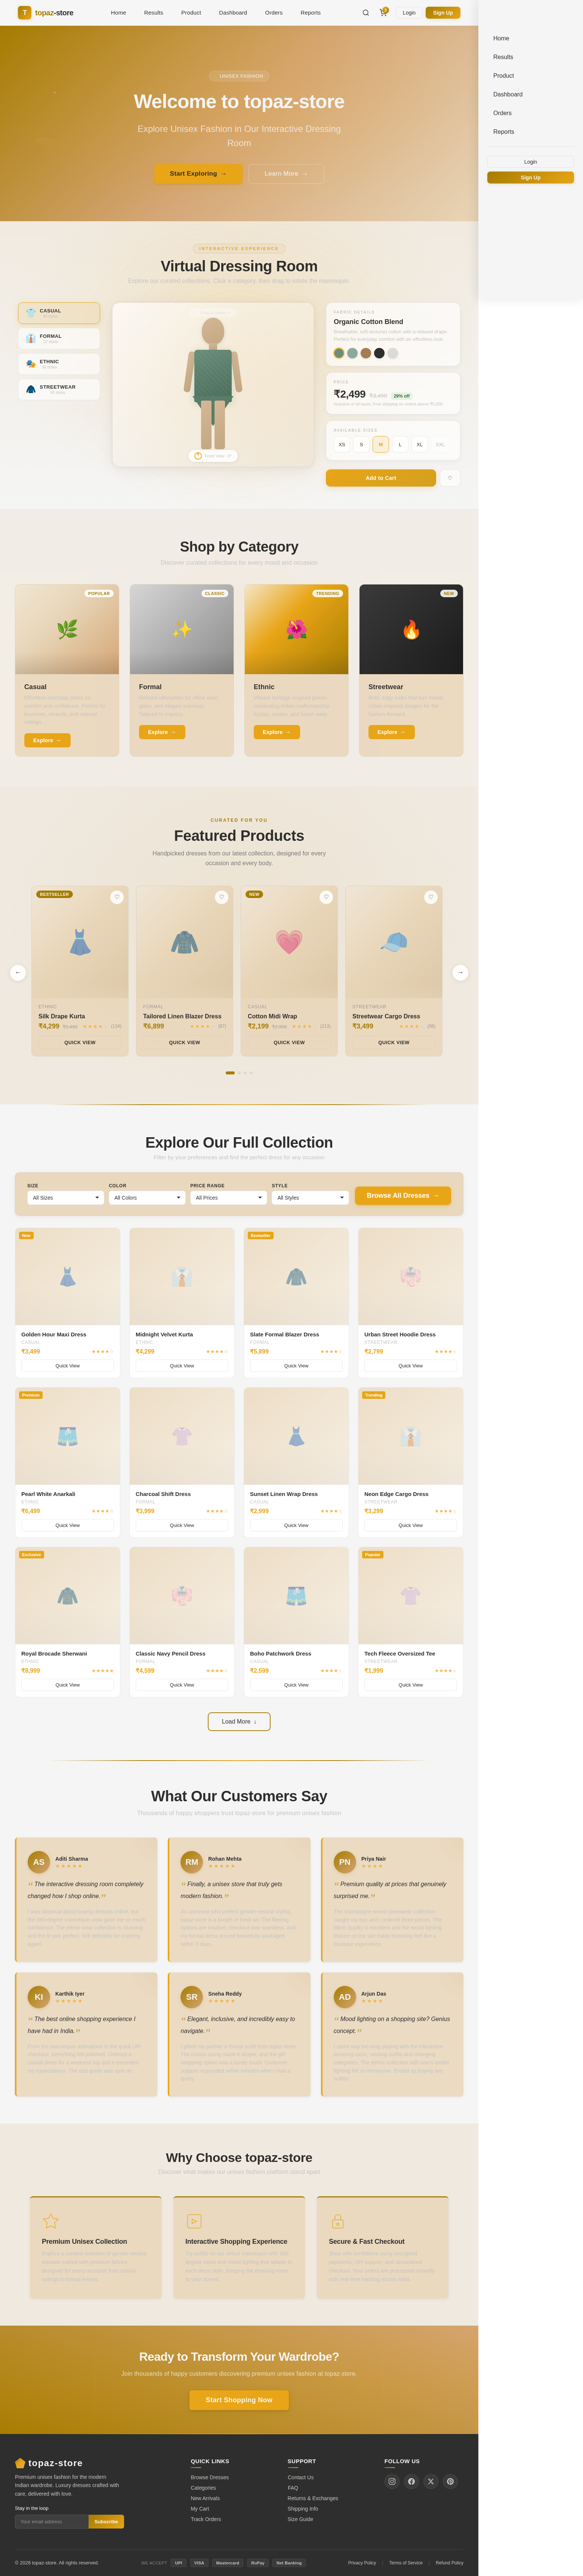583x2576 pixels.
Task: Open Dashboard in the top navigation bar
Action: click(x=233, y=13)
